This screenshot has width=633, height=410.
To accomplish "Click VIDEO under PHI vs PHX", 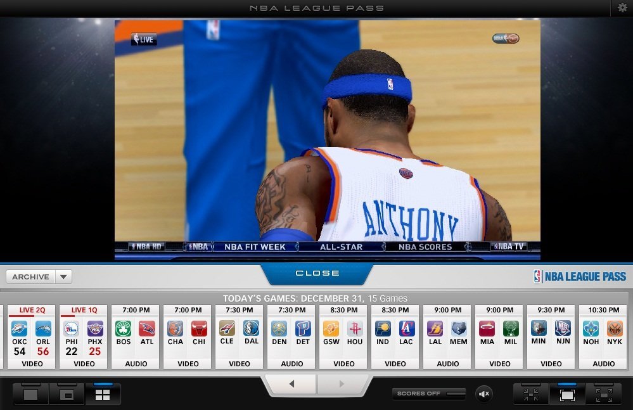I will point(84,364).
